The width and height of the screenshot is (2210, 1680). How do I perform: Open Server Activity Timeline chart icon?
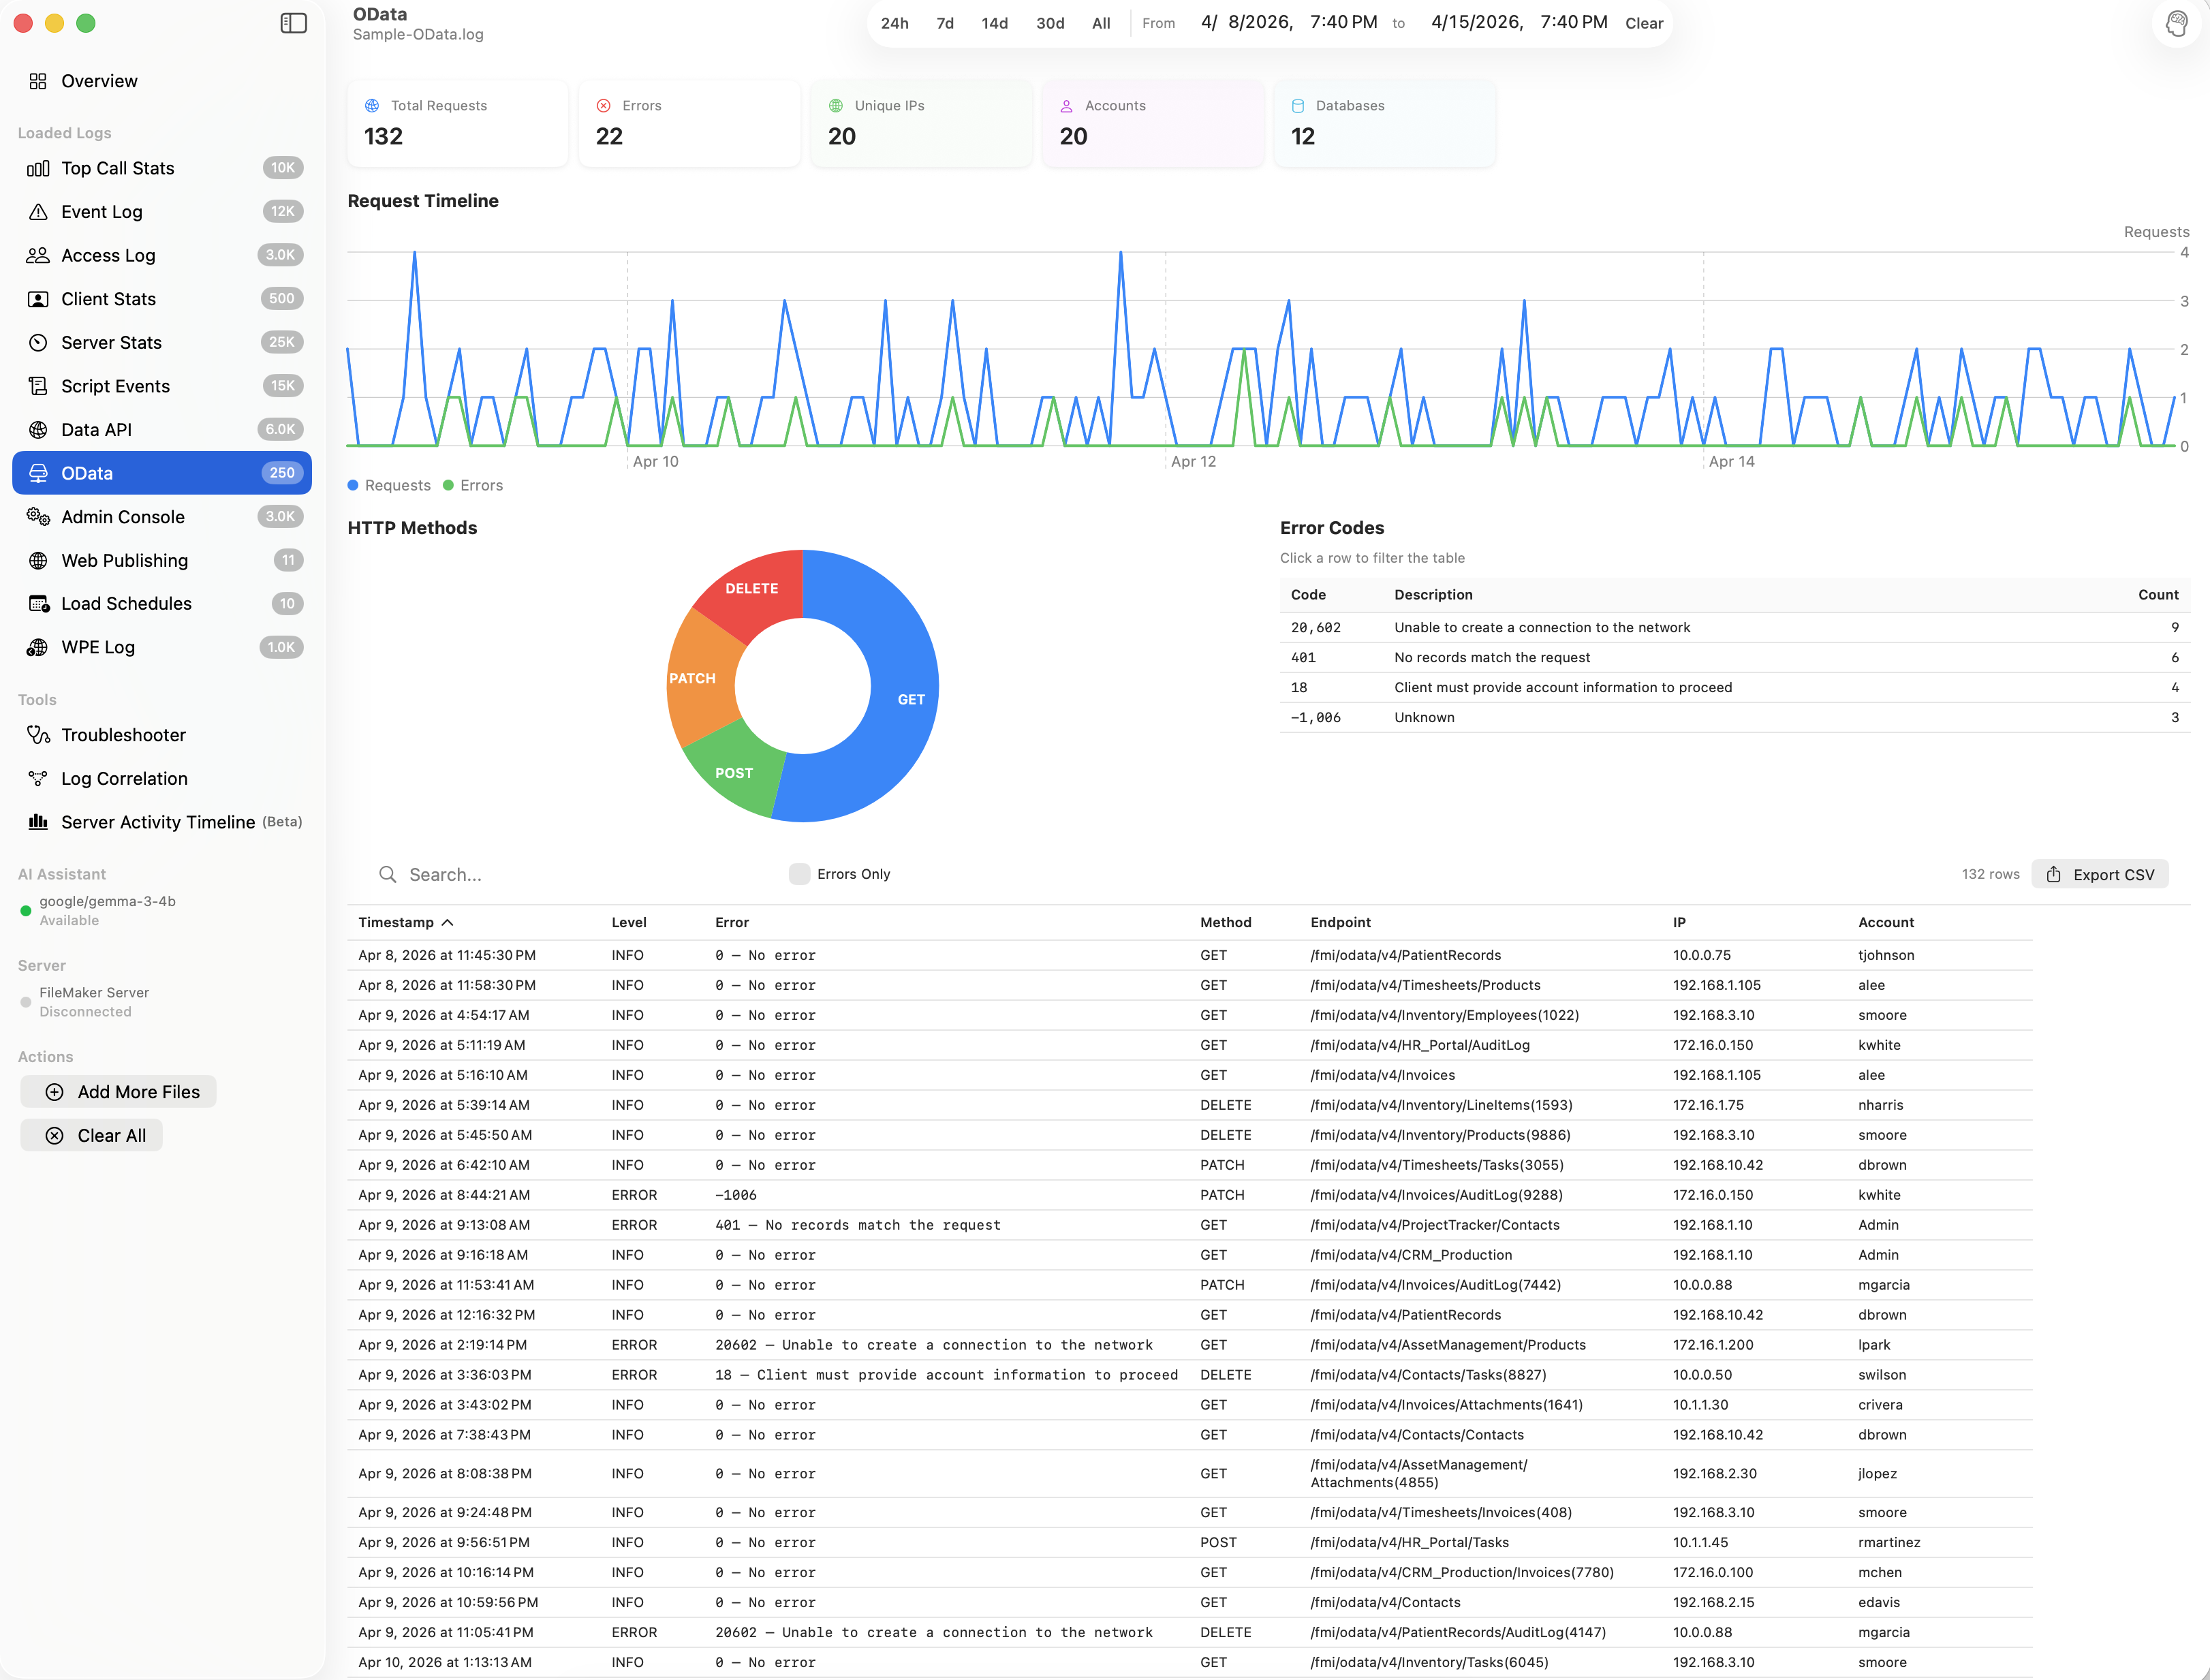[x=38, y=822]
